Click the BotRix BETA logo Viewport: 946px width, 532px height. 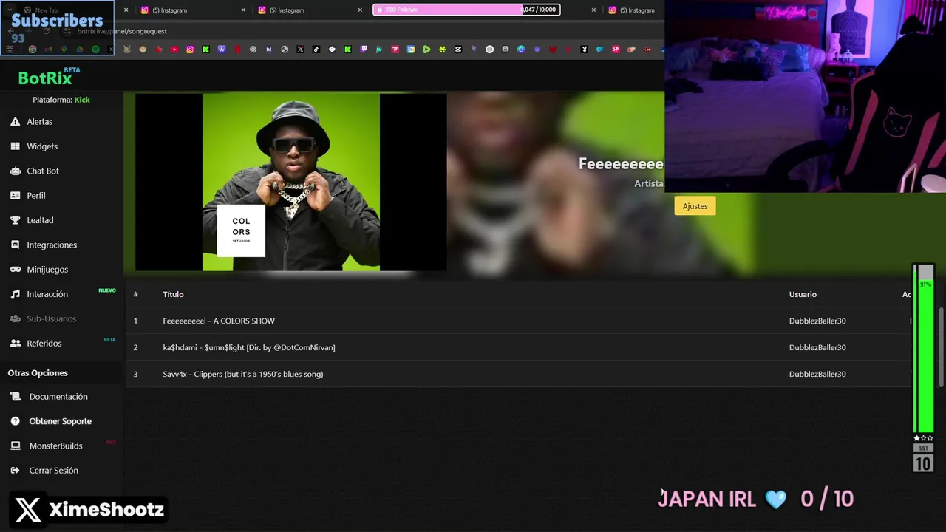click(x=49, y=77)
